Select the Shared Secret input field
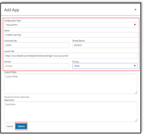Image resolution: width=144 pixels, height=134 pixels. (105, 45)
